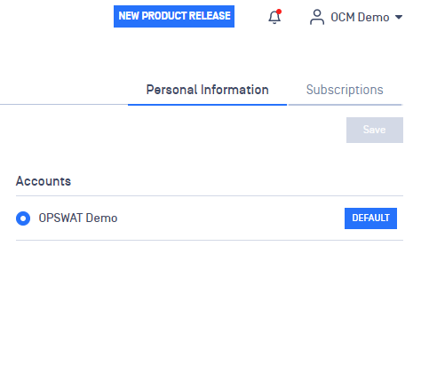Click the OPSWAT Demo row's empty space
Image resolution: width=429 pixels, height=373 pixels.
pyautogui.click(x=231, y=218)
